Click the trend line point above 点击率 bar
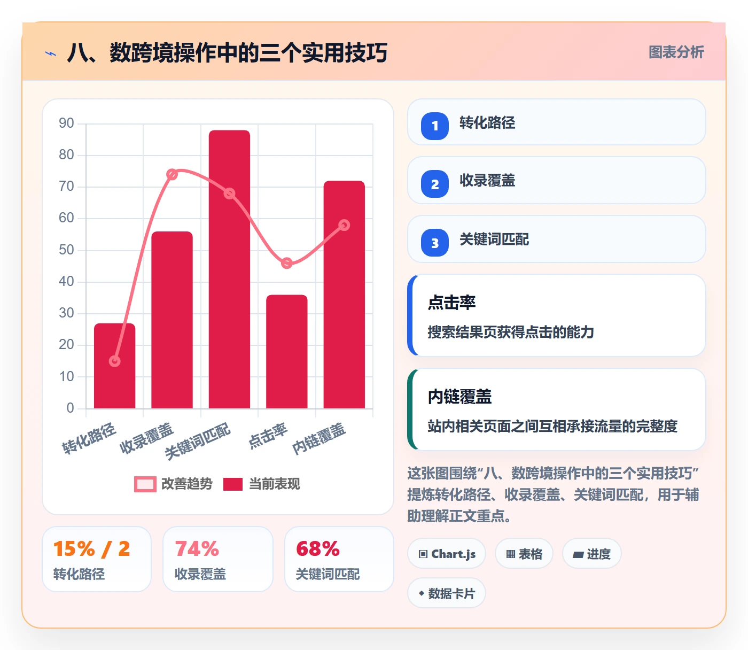The image size is (748, 650). pos(287,263)
